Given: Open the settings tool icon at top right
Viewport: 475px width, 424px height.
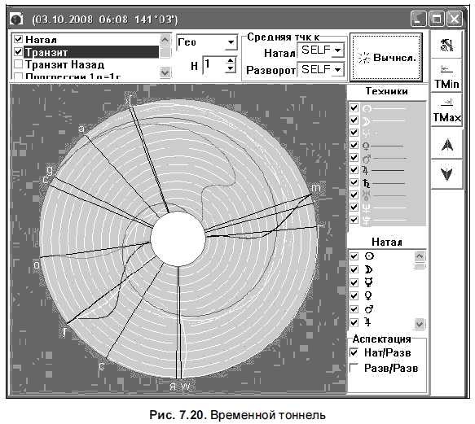Looking at the screenshot, I should [446, 45].
